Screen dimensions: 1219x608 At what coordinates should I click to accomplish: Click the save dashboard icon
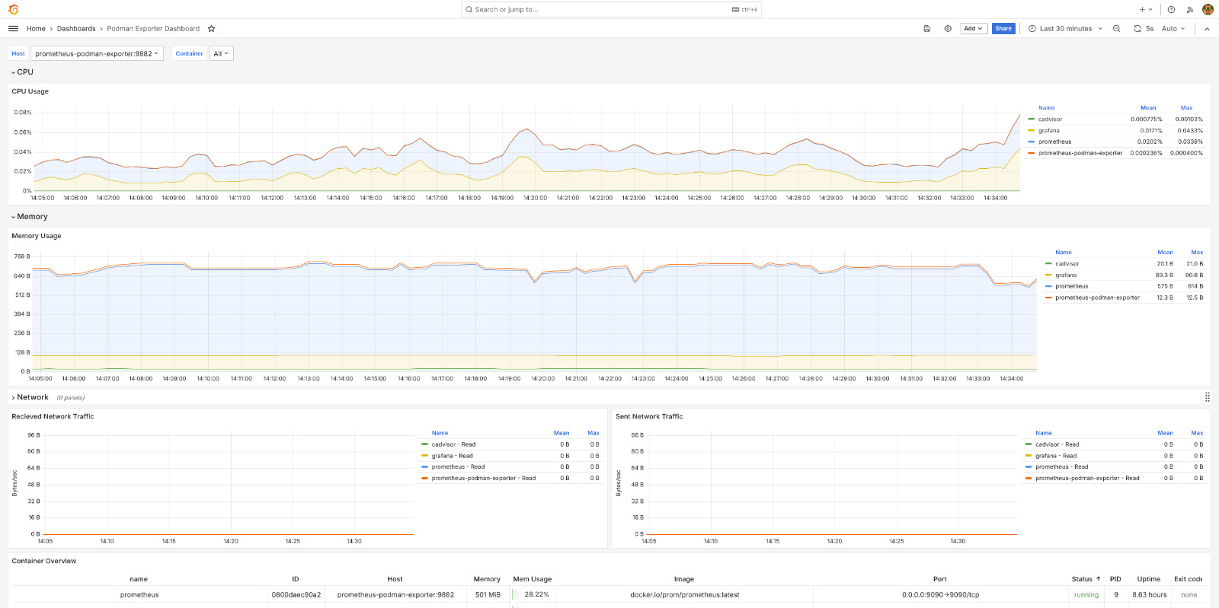click(x=927, y=29)
